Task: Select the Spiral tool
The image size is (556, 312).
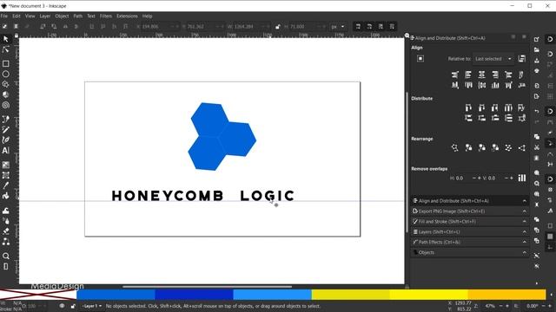Action: [6, 105]
